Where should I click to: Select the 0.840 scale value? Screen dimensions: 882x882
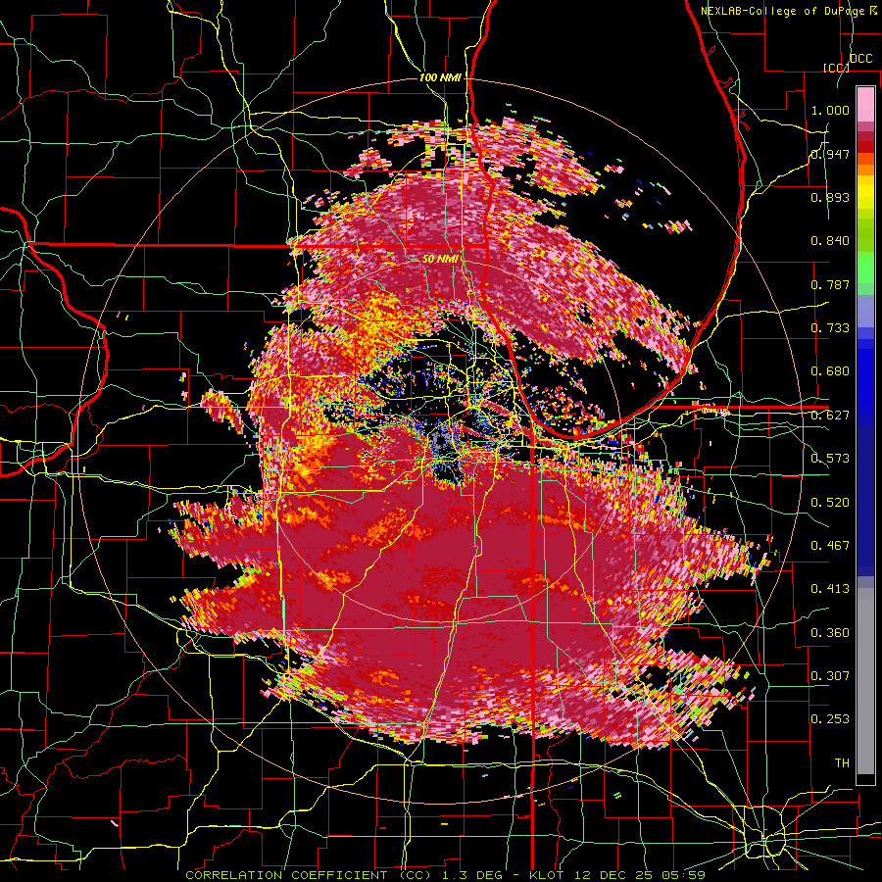coord(830,241)
